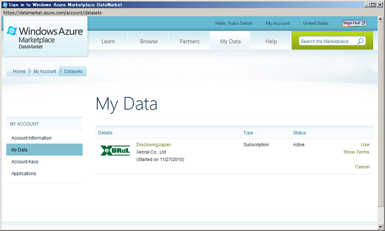This screenshot has height=231, width=385.
Task: Click the scrollbar up arrow
Action: [381, 19]
